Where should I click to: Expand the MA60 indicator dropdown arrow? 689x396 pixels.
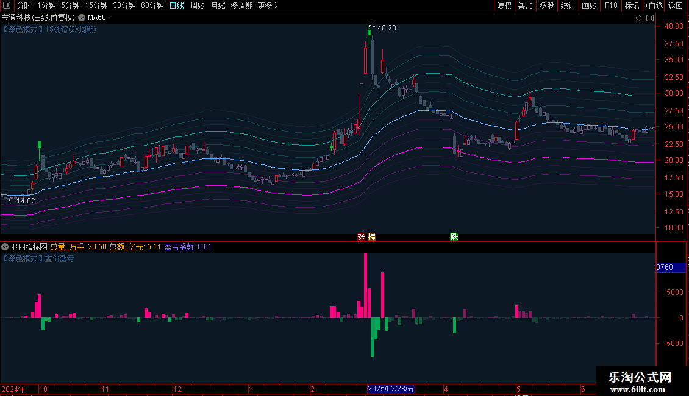tap(82, 18)
